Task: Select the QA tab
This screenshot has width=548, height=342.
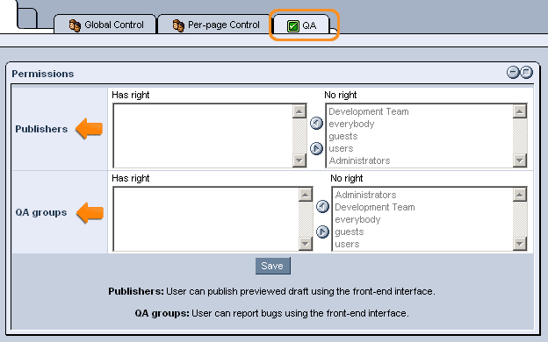Action: coord(301,25)
